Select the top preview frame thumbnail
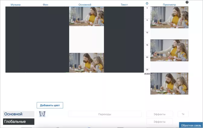 click(169, 17)
